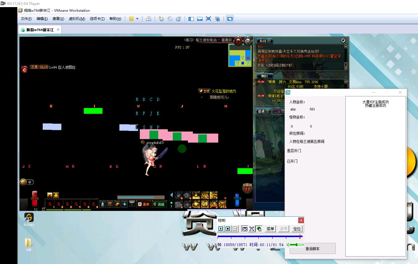This screenshot has height=264, width=418.
Task: Click the boss portrait icon by Lv84 巨人波图拉
Action: pos(24,69)
